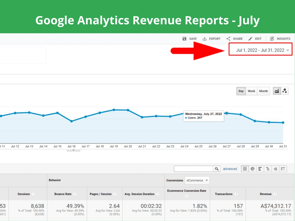
Task: Click the Jul 13 data point
Action: (x=29, y=112)
